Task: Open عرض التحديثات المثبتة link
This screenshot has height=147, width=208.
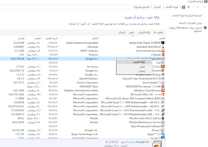Action: [x=190, y=23]
